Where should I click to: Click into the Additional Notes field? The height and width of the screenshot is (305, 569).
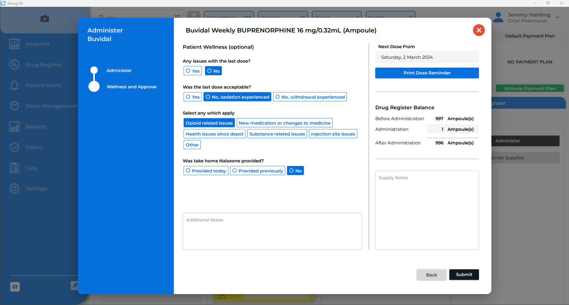pos(272,231)
